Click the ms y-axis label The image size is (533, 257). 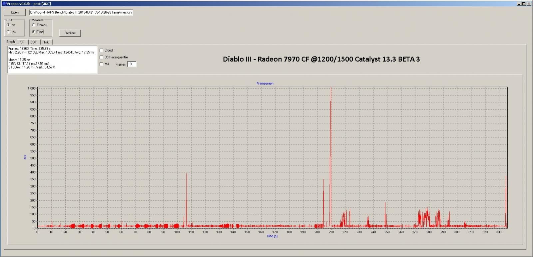(x=25, y=157)
